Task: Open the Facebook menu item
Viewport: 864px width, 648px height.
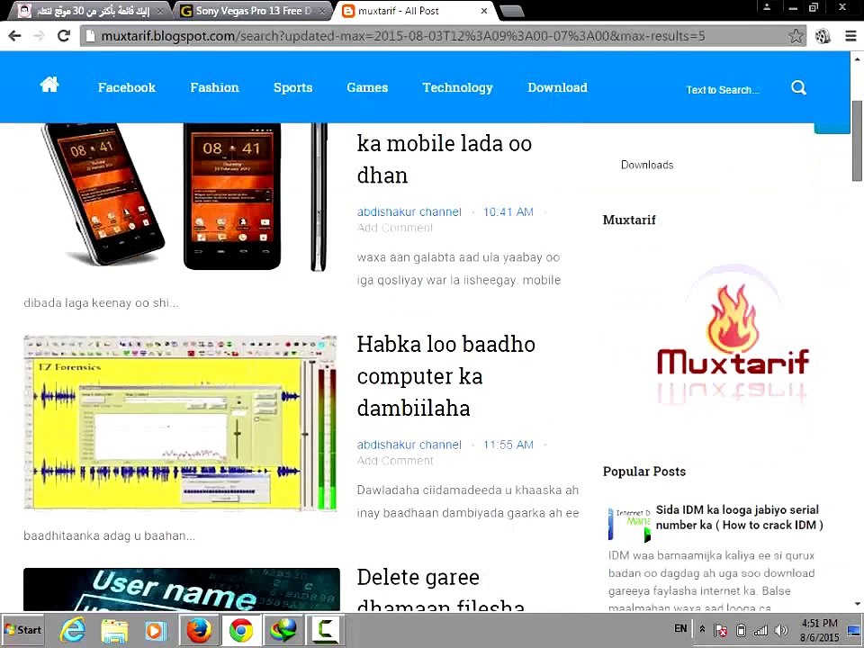Action: pyautogui.click(x=127, y=87)
